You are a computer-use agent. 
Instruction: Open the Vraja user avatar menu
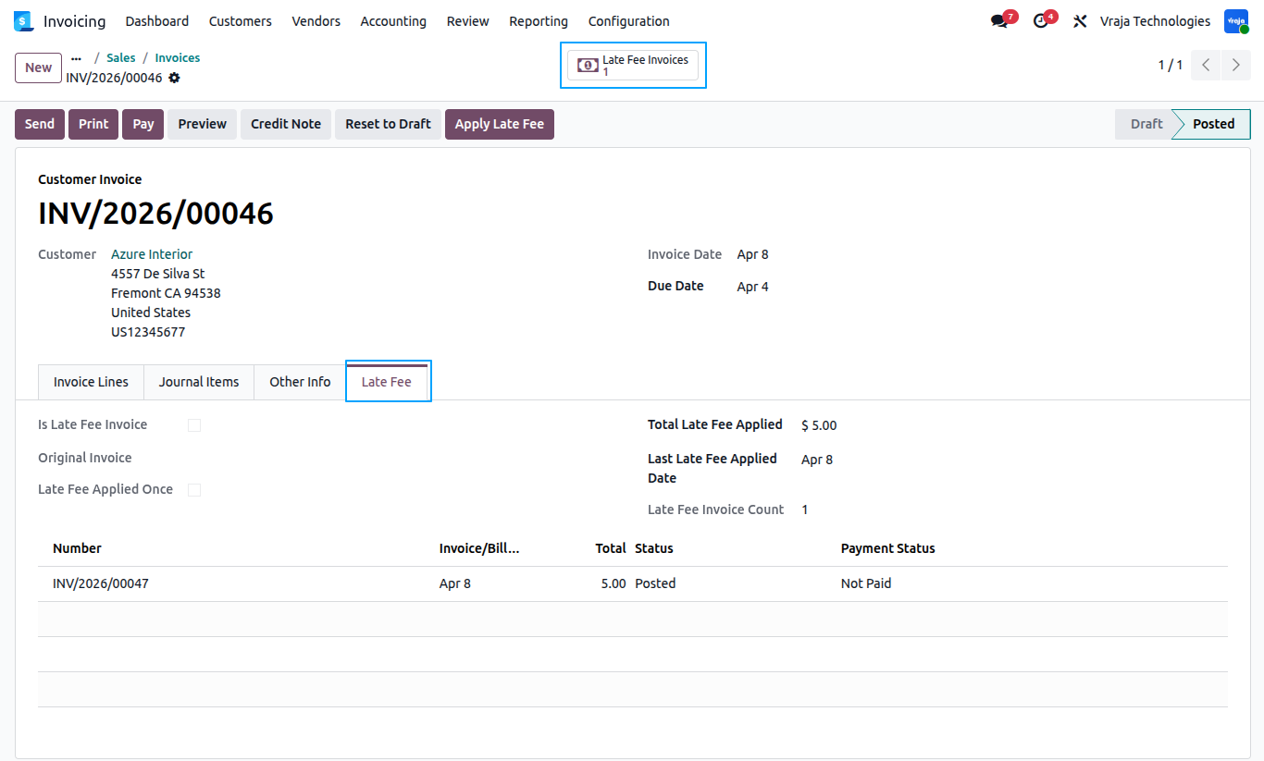(1236, 21)
